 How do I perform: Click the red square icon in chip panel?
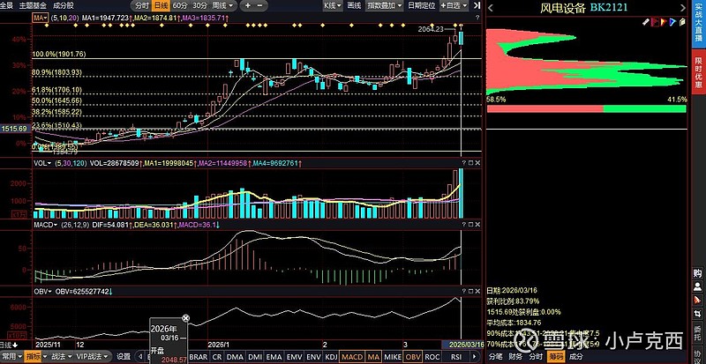pos(654,22)
